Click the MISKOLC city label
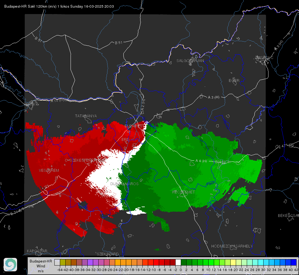The image size is (299, 275). pos(265,57)
